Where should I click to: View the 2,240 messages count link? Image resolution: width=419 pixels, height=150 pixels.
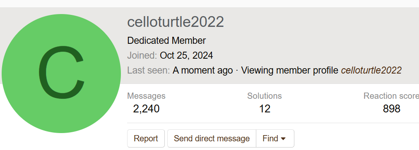click(x=146, y=109)
